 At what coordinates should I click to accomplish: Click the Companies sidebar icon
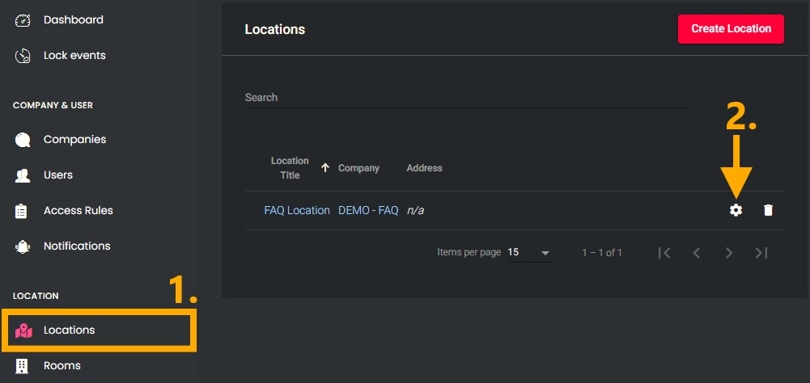pos(23,140)
